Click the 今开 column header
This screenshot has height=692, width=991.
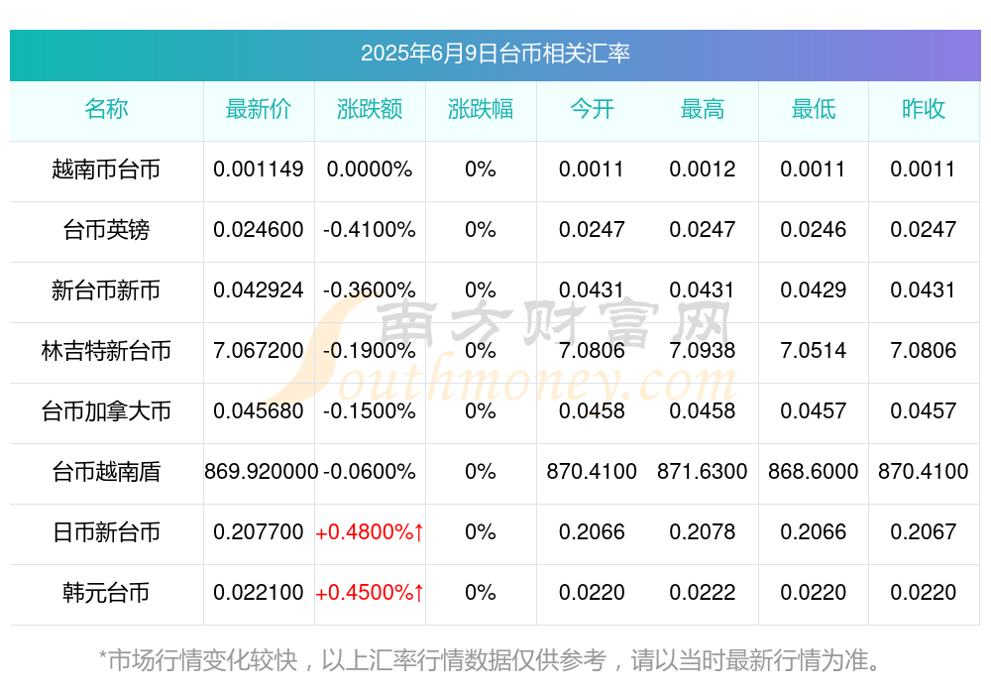coord(592,109)
